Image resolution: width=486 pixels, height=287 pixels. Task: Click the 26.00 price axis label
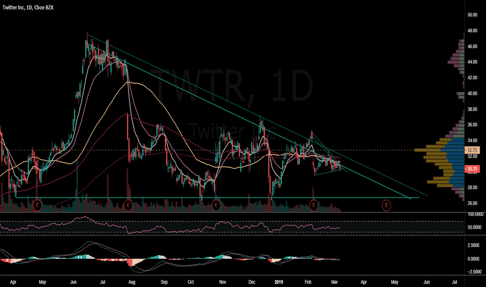[472, 204]
